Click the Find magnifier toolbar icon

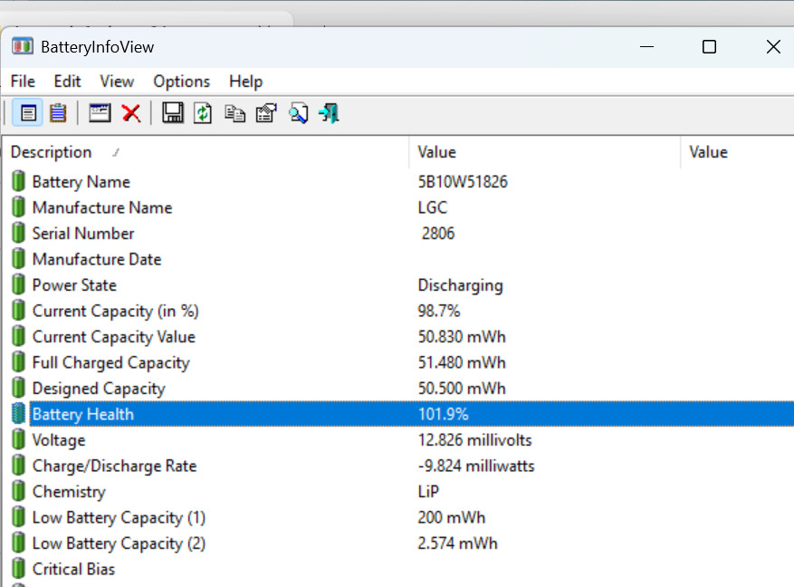point(298,113)
